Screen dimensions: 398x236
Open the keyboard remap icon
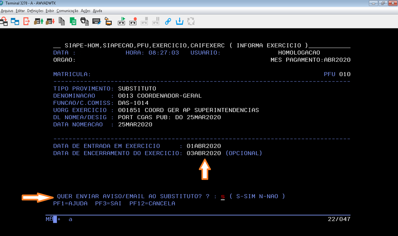pyautogui.click(x=96, y=21)
